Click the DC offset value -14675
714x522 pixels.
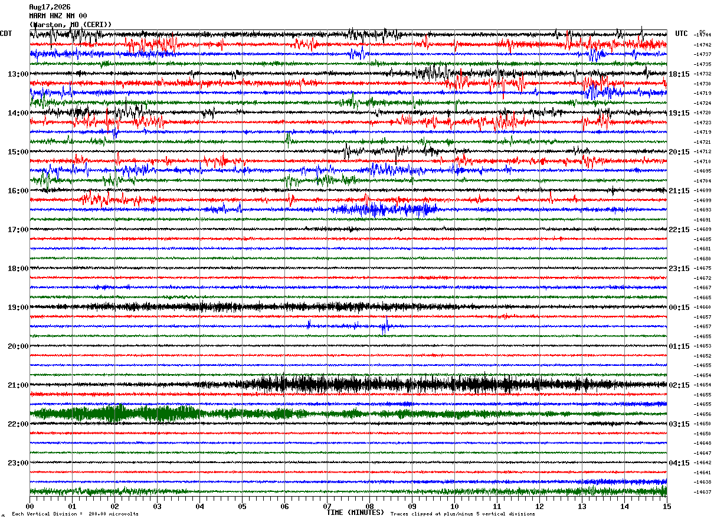702,268
